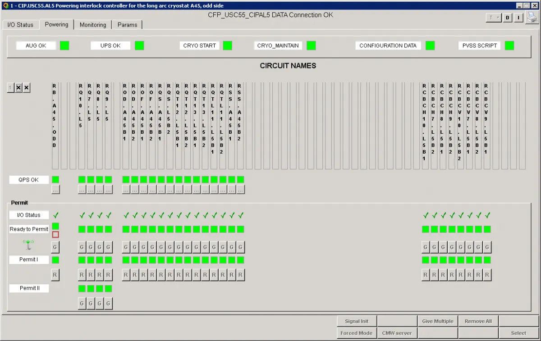This screenshot has width=541, height=341.
Task: Click the green antenna signal icon
Action: tap(28, 245)
